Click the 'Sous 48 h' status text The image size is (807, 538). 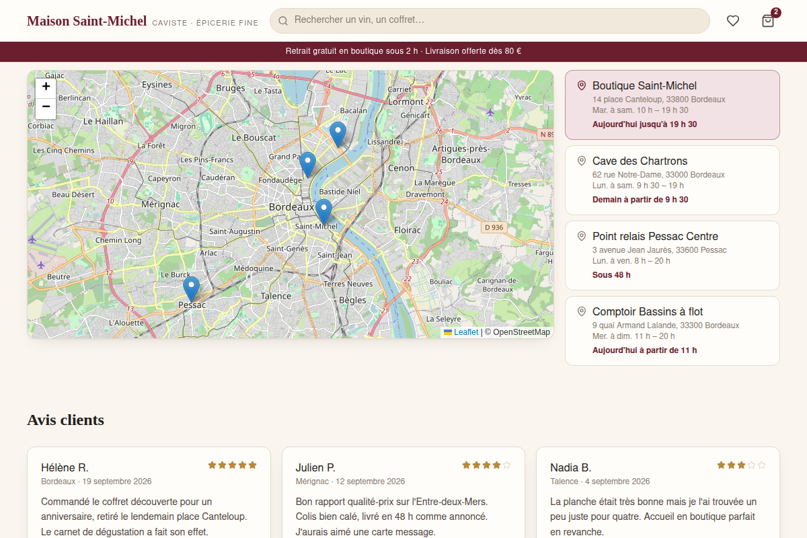click(x=611, y=275)
